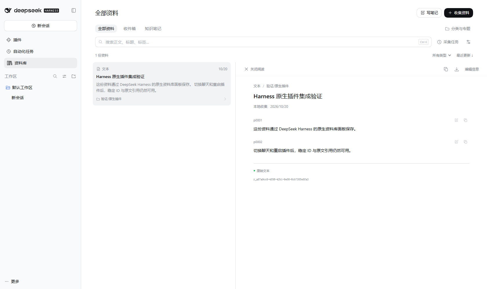The width and height of the screenshot is (487, 289).
Task: Click paragraph ID p0002
Action: coord(258,142)
